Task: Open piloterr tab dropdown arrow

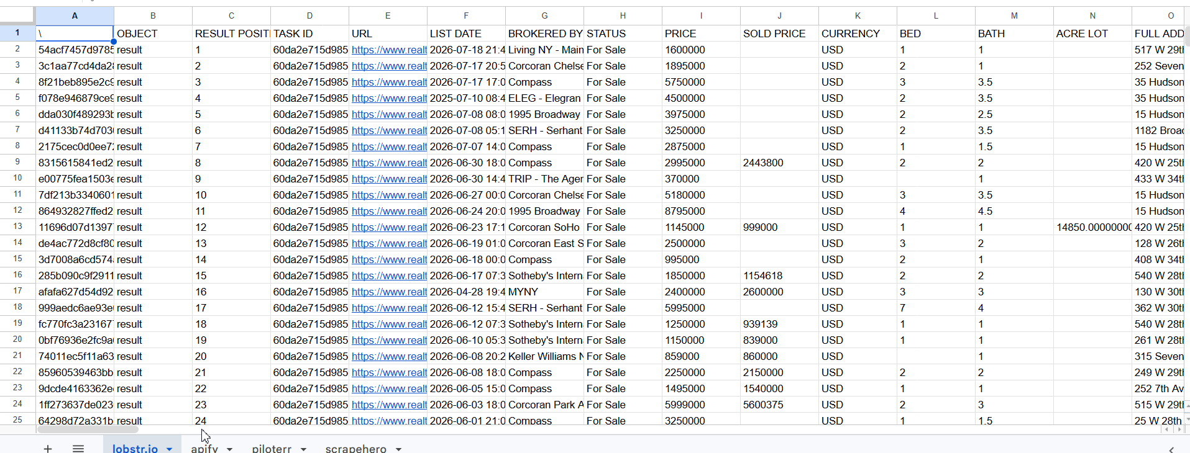Action: (303, 449)
